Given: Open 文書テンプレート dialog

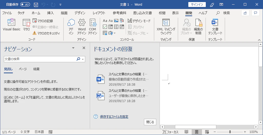Looking at the screenshot, I should [215, 27].
